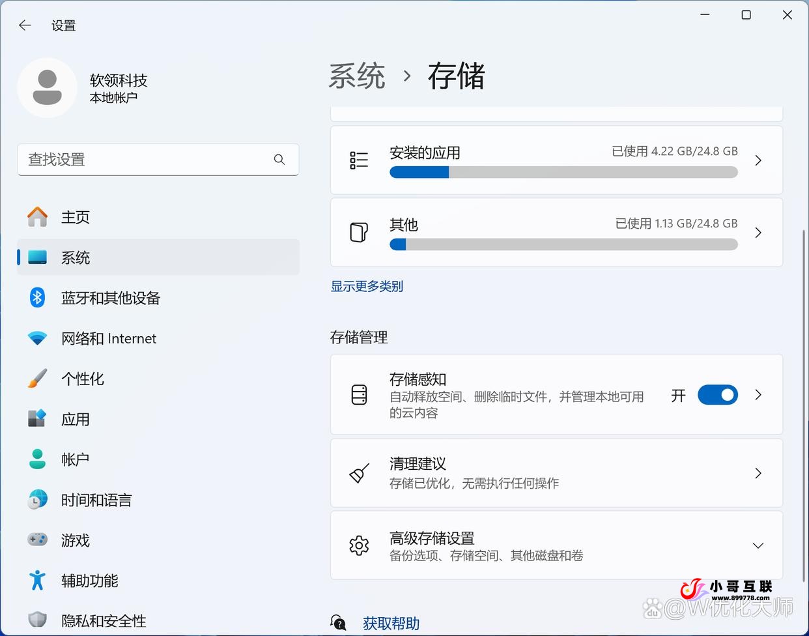Click the 安装的应用 usage progress bar

(563, 172)
